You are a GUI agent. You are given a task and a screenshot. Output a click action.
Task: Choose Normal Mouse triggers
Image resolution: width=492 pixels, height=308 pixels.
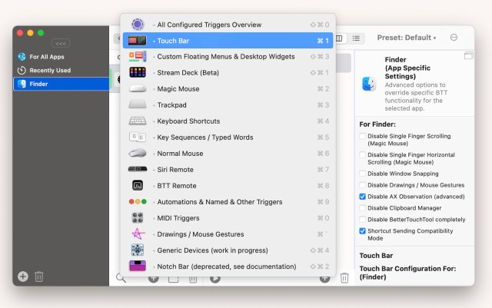(228, 154)
